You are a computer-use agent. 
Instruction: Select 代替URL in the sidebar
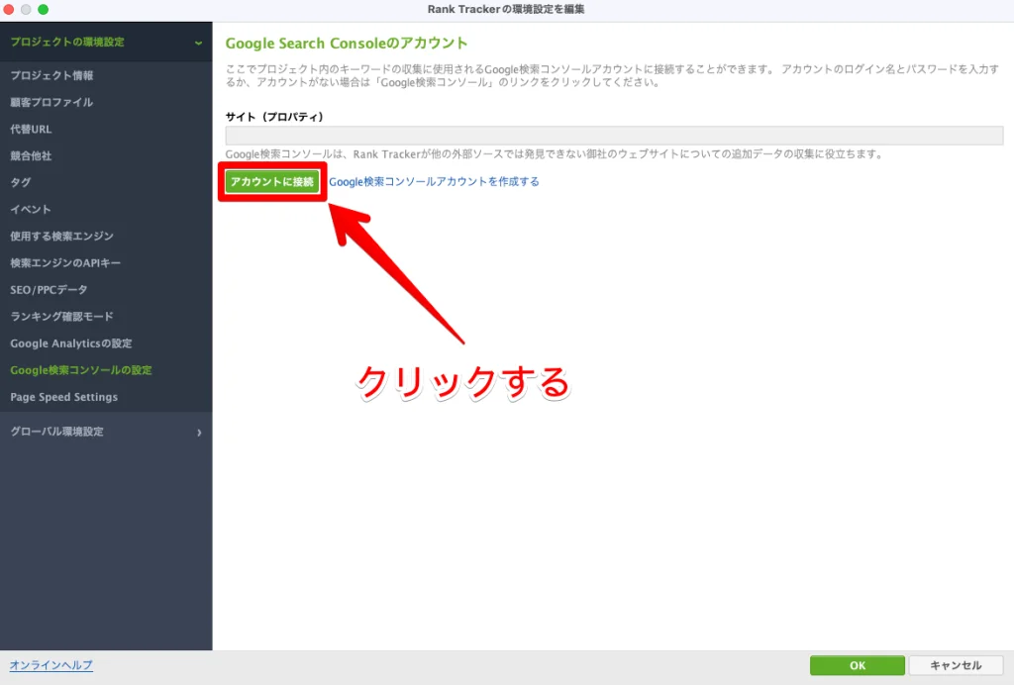[x=31, y=130]
